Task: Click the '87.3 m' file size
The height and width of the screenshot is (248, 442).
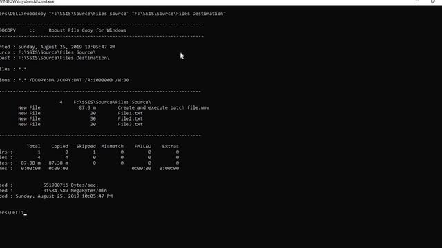Action: pyautogui.click(x=88, y=107)
